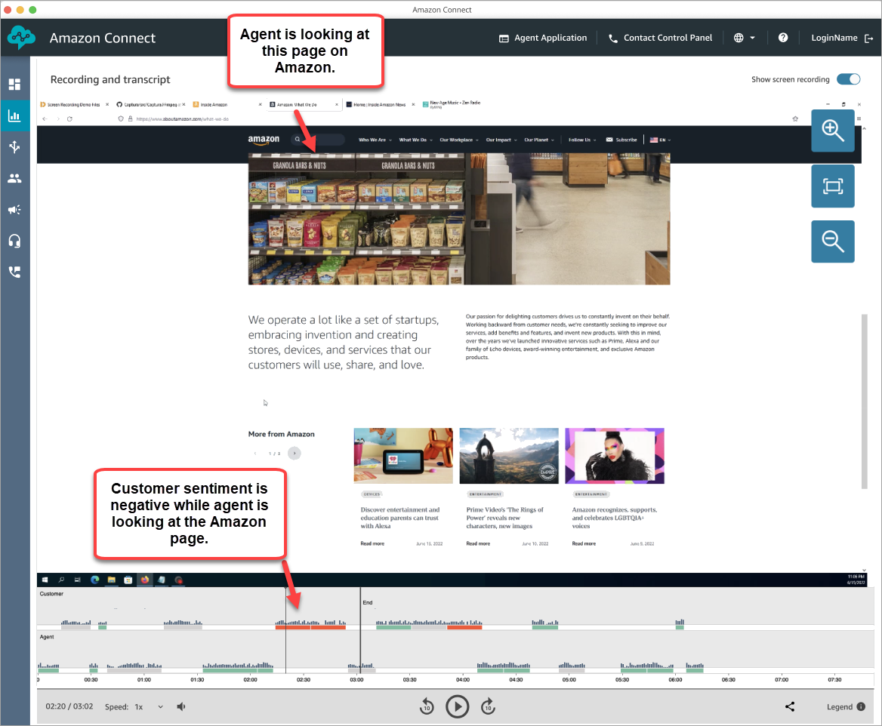882x726 pixels.
Task: Select the headset icon in the sidebar
Action: pos(14,241)
